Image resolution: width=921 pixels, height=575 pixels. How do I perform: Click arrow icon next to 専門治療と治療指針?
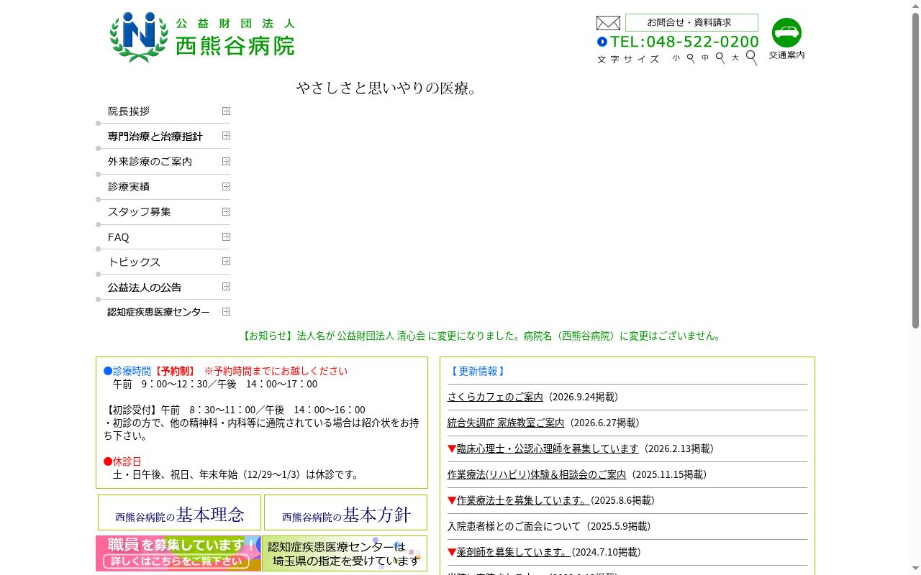(226, 135)
